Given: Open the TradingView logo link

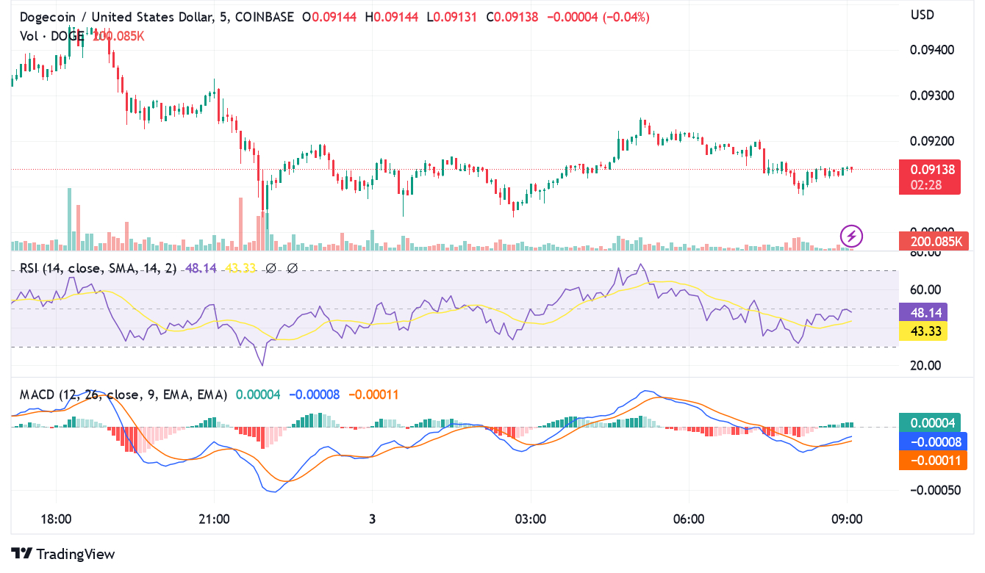Looking at the screenshot, I should (x=63, y=554).
